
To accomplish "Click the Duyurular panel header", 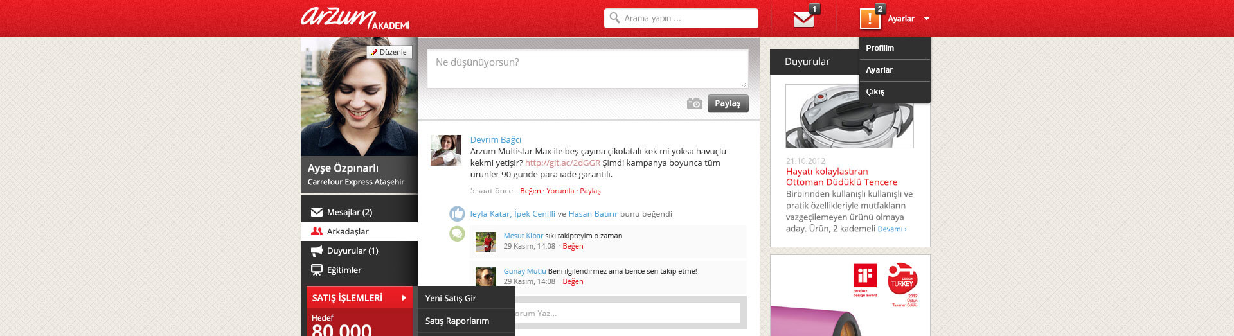I will point(814,62).
